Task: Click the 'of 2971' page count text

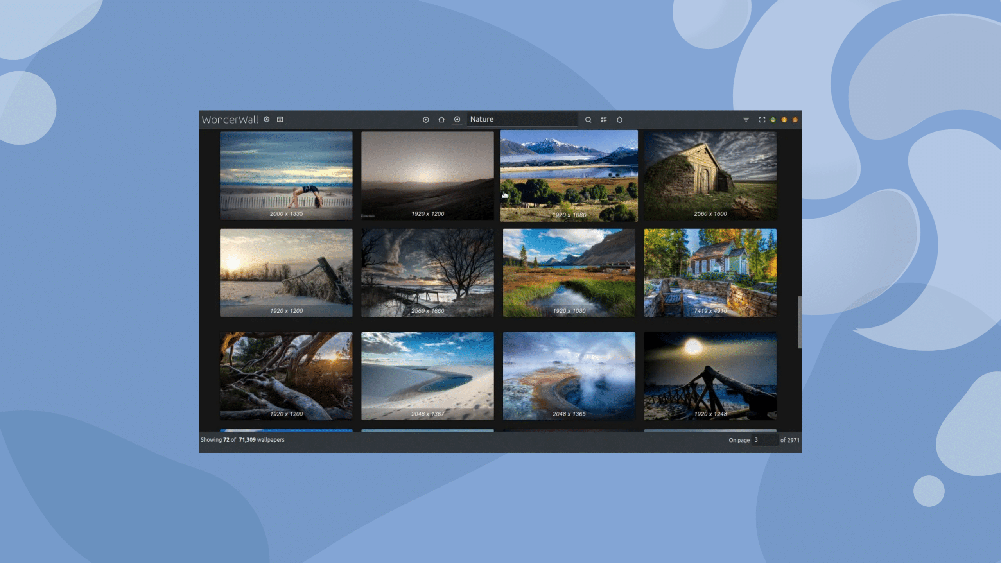Action: click(x=790, y=440)
